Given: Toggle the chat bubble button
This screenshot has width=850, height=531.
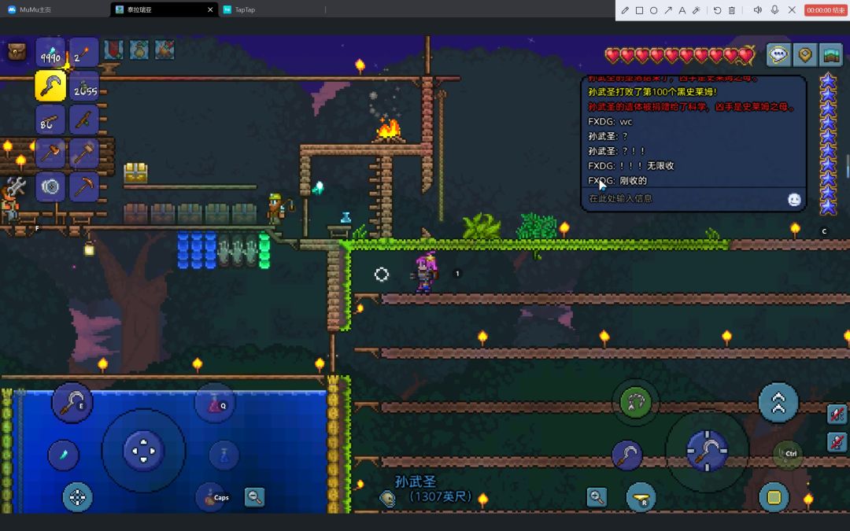Looking at the screenshot, I should [779, 55].
